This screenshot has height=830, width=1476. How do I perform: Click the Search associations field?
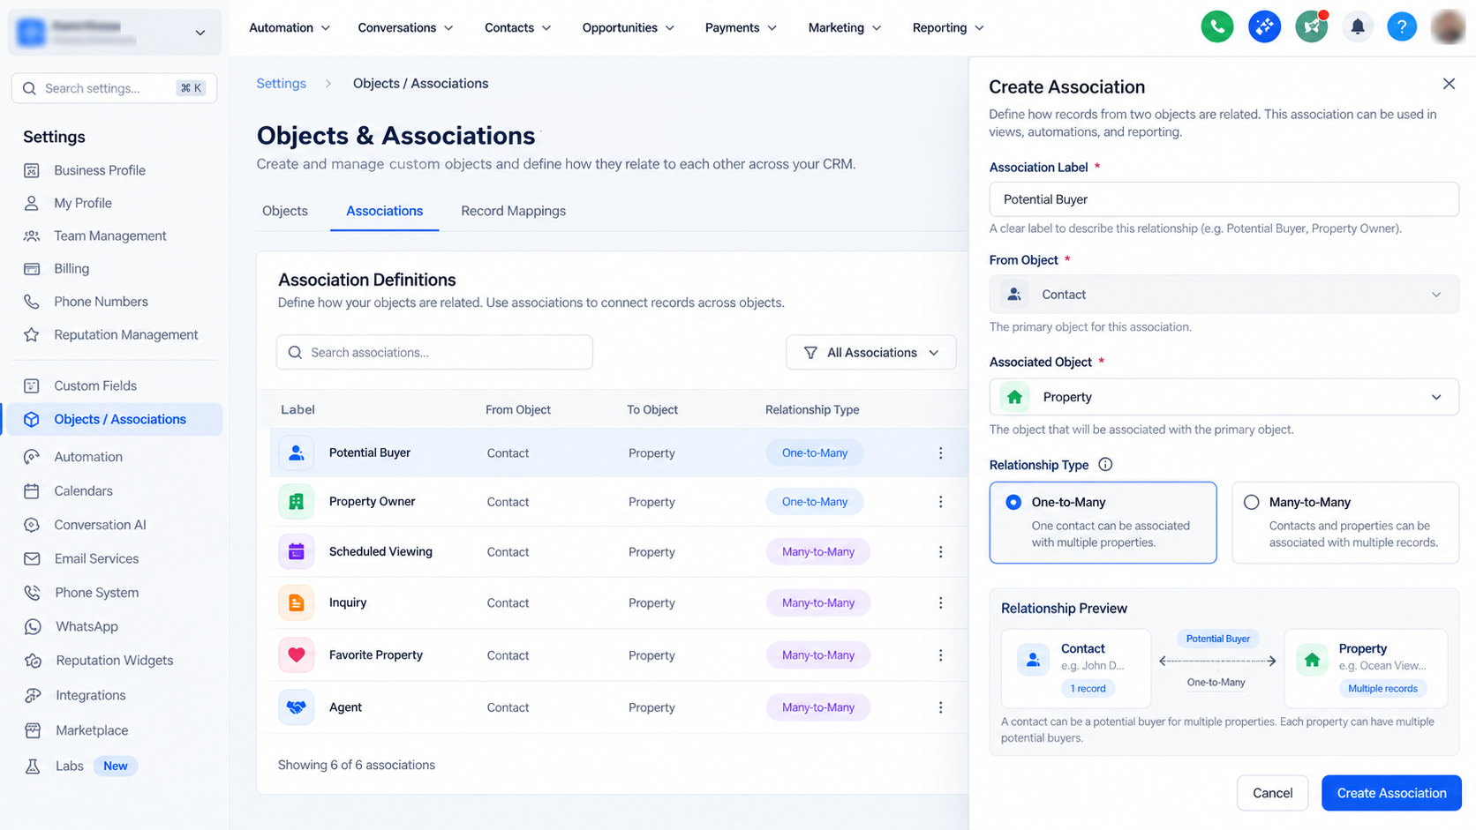(434, 353)
